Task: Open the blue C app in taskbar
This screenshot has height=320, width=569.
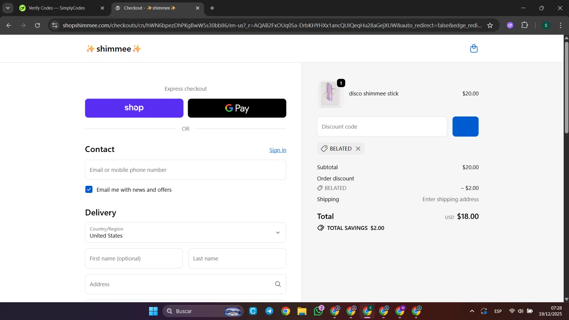Action: pyautogui.click(x=253, y=311)
